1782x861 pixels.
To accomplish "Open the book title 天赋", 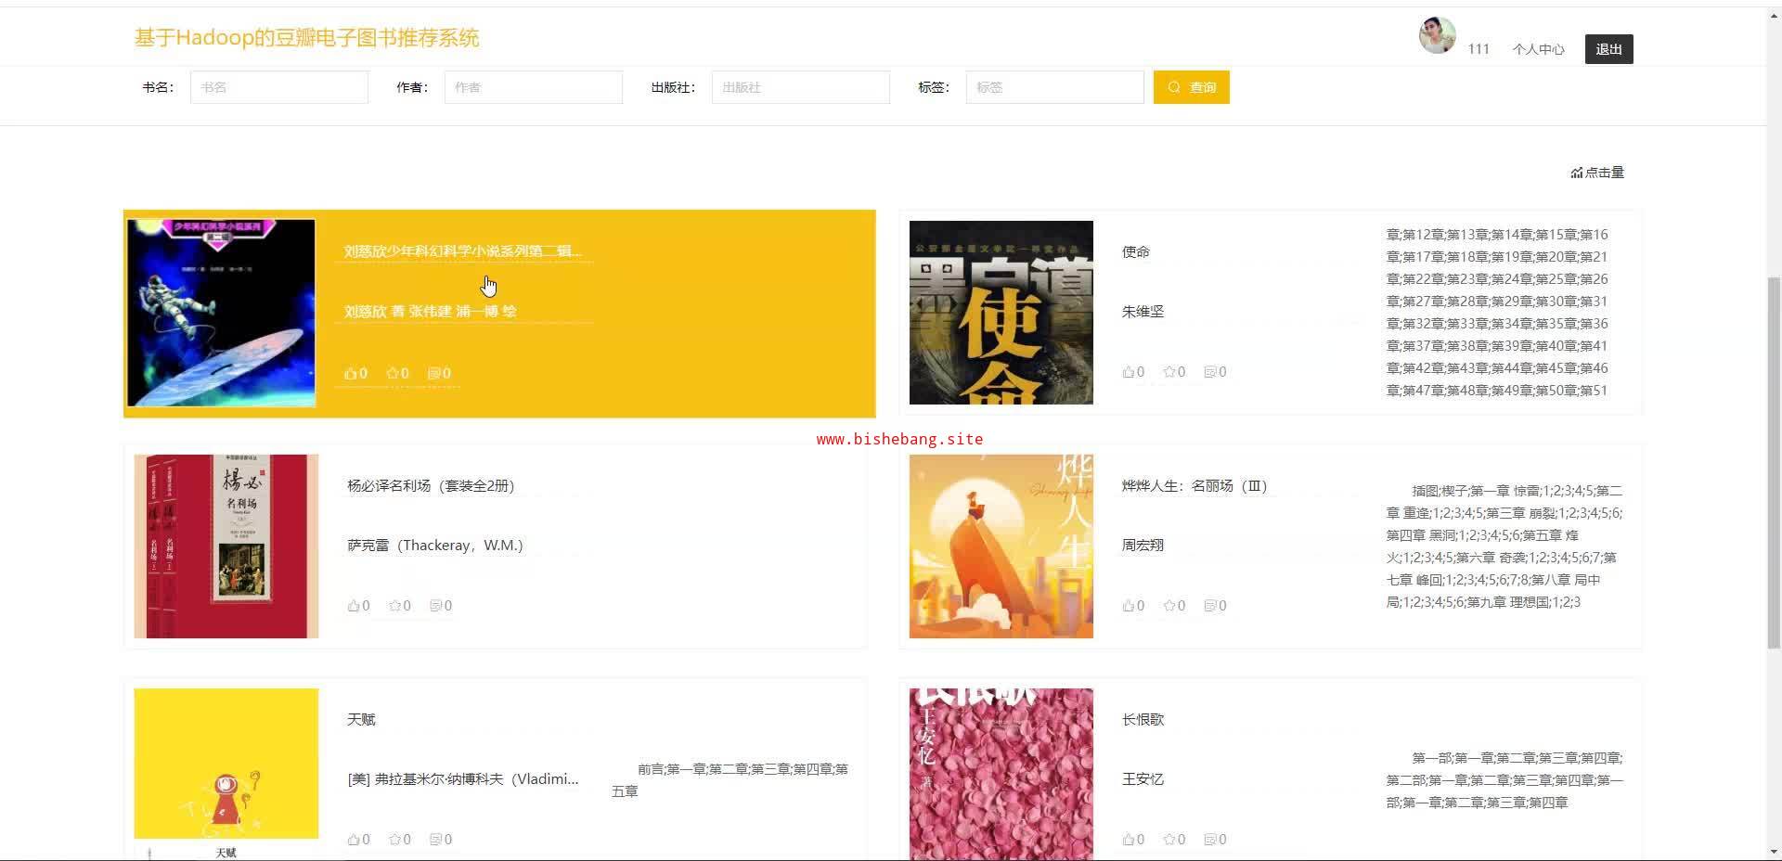I will tap(362, 720).
